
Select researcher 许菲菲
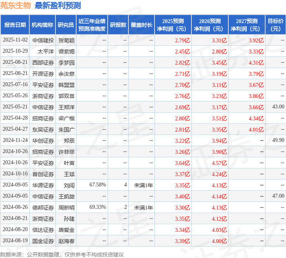66,152
